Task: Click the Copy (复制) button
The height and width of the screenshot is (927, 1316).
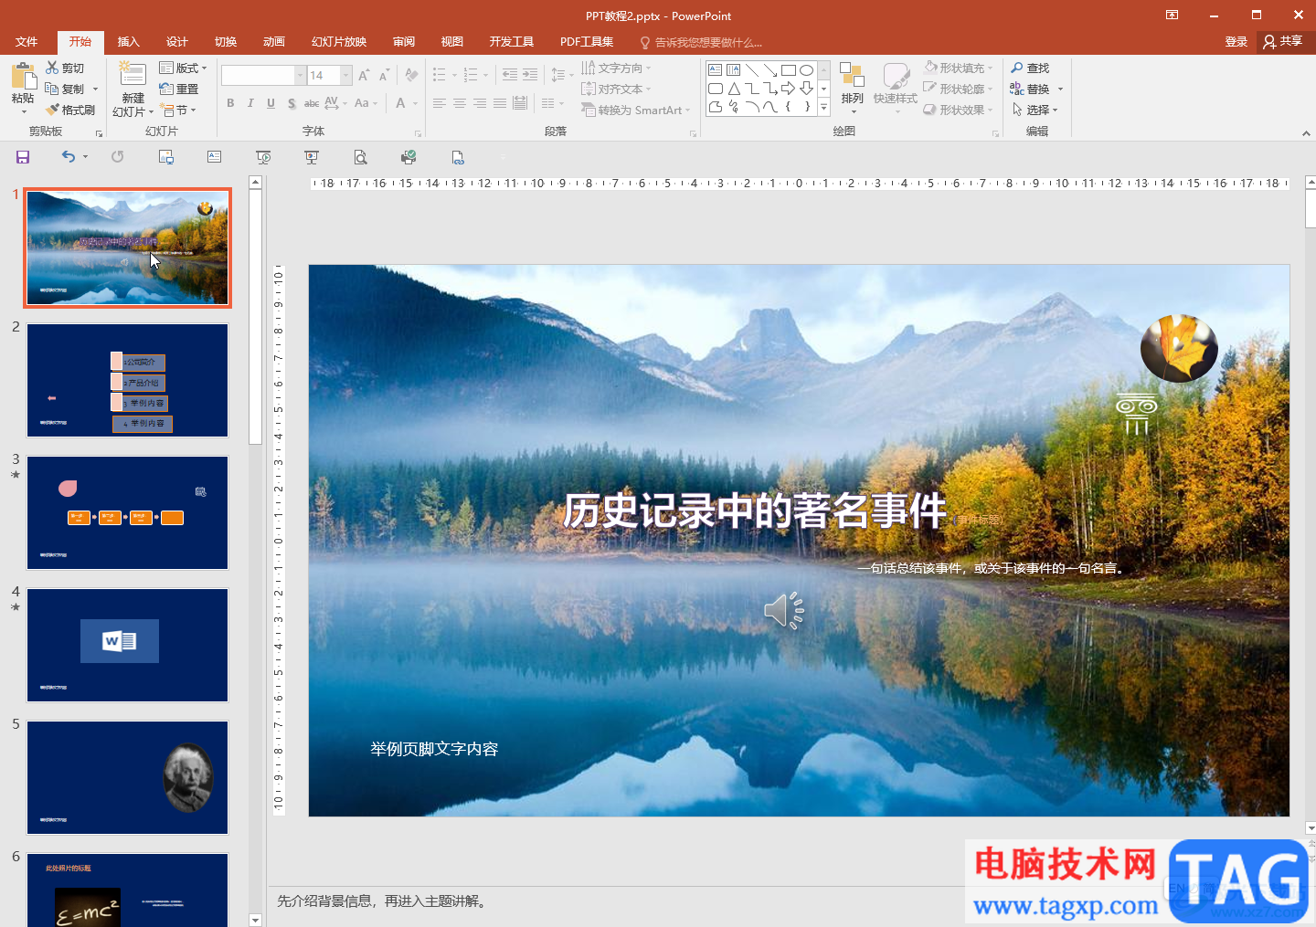Action: (65, 89)
